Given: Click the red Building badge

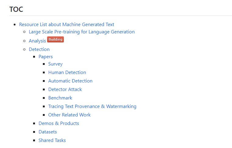Looking at the screenshot, I should click(x=55, y=40).
